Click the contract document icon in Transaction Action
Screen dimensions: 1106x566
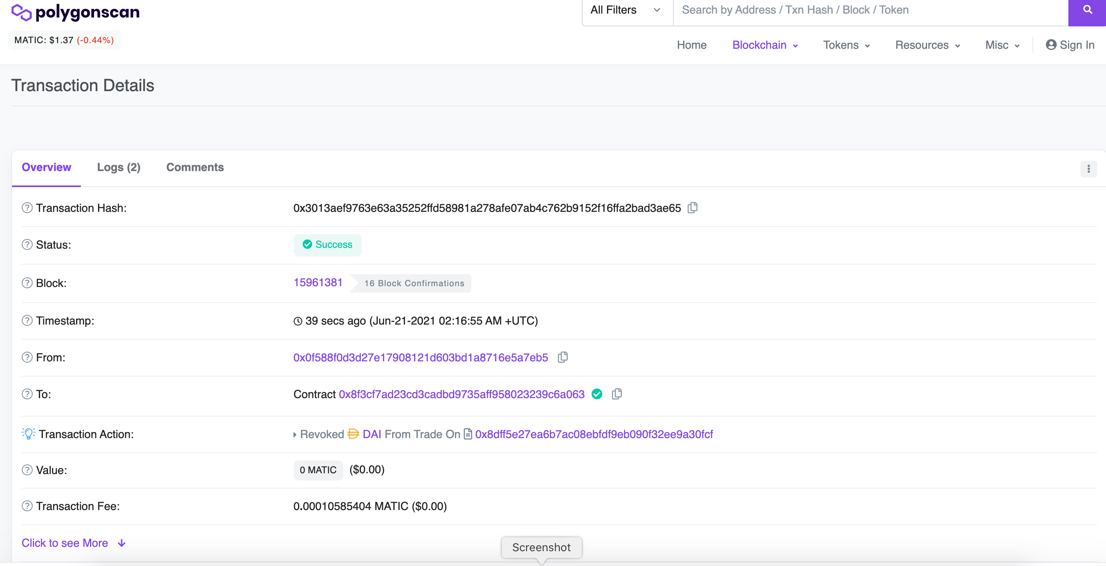468,434
